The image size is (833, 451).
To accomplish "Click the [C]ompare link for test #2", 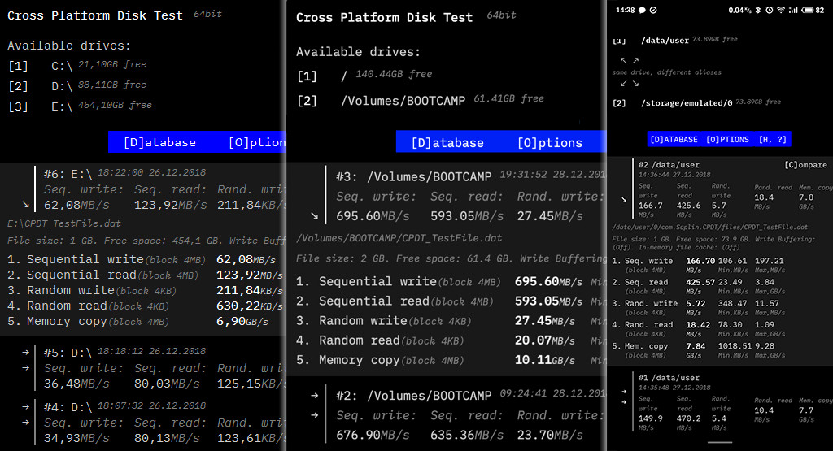I will tap(805, 165).
